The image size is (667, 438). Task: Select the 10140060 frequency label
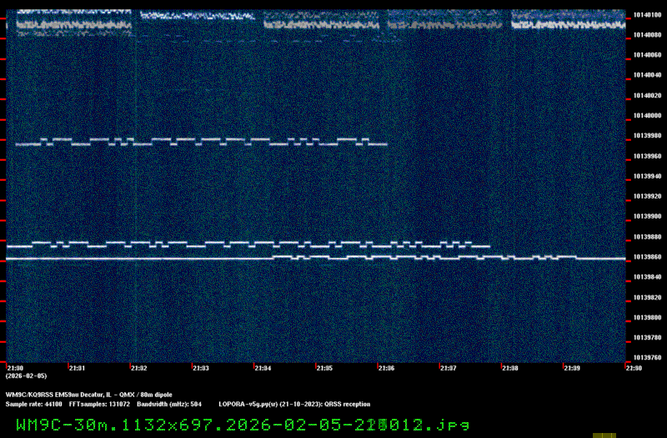pos(647,55)
